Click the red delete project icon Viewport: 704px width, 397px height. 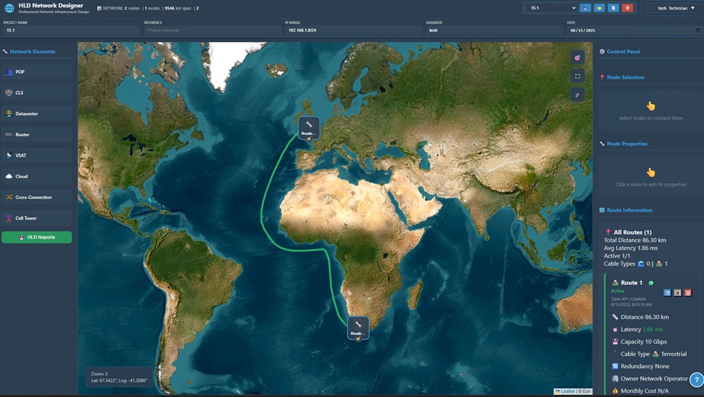(627, 8)
